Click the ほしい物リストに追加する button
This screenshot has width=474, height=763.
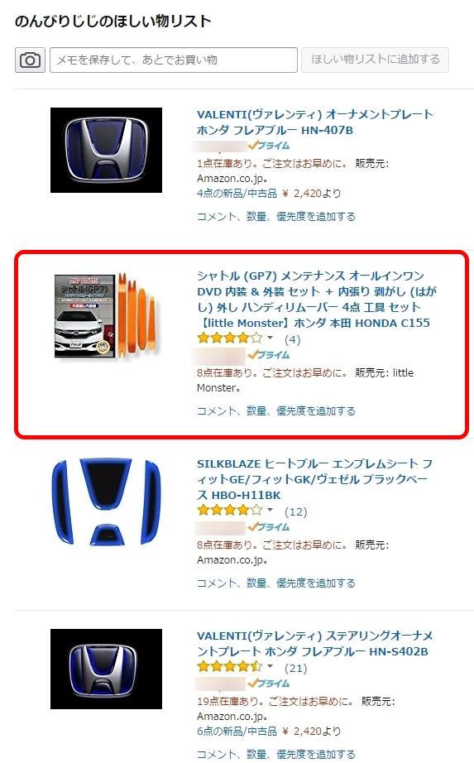(x=376, y=60)
